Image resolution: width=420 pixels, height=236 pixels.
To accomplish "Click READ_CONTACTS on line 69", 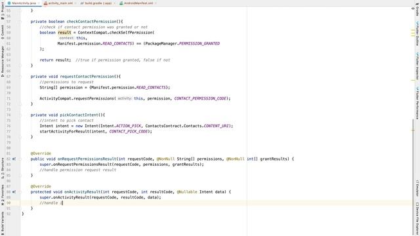I will click(x=151, y=87).
